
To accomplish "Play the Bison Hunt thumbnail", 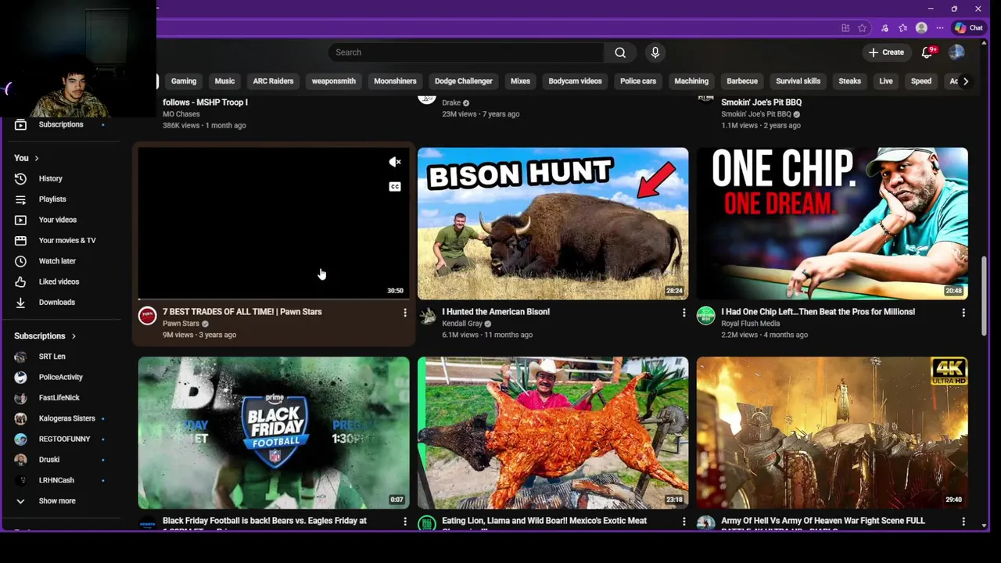I will click(x=553, y=224).
